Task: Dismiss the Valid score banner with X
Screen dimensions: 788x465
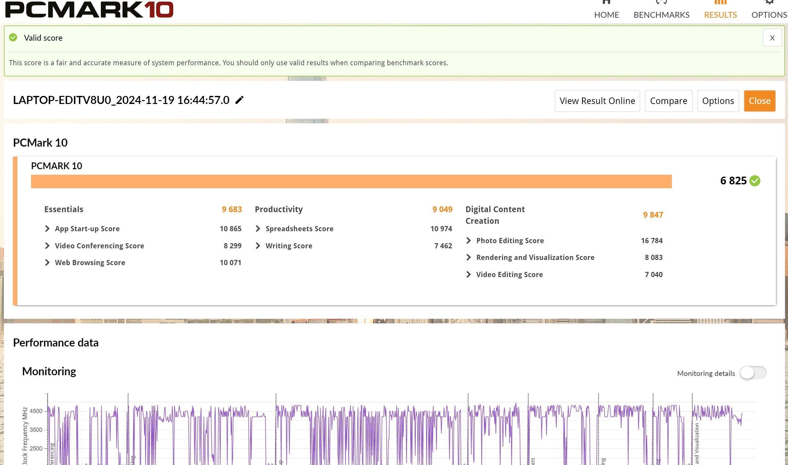Action: (772, 38)
